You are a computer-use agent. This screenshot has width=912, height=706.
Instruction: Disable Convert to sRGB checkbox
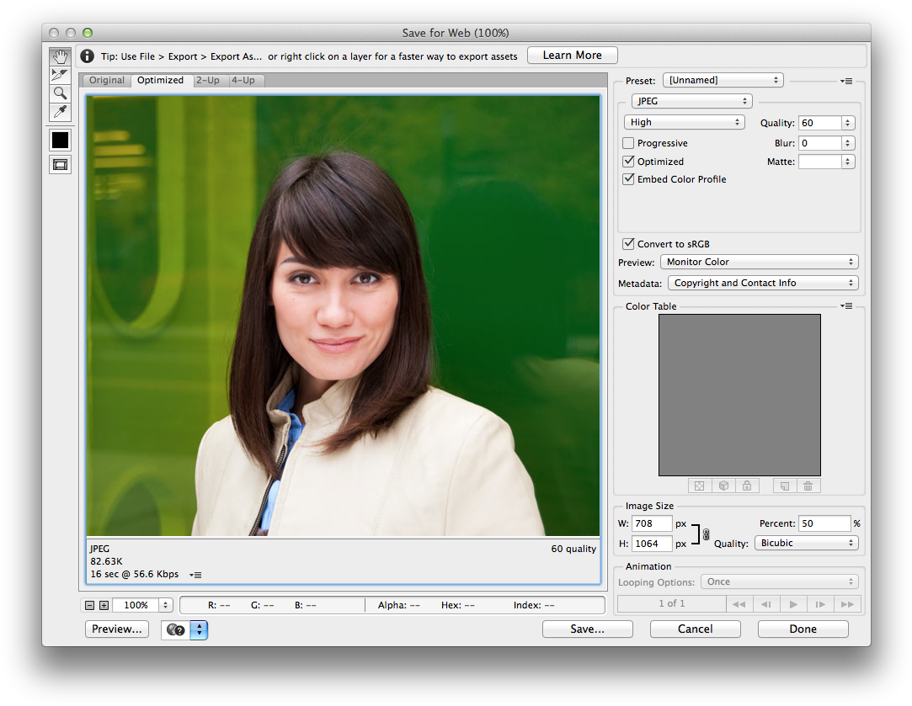628,244
